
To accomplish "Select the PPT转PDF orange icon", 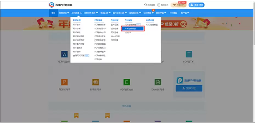I will pos(96,82).
